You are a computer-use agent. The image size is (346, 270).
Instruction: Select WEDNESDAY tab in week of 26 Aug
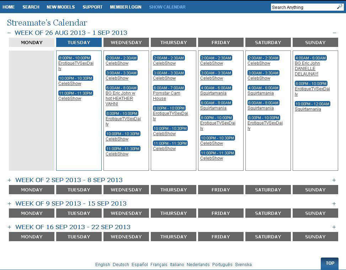(126, 42)
